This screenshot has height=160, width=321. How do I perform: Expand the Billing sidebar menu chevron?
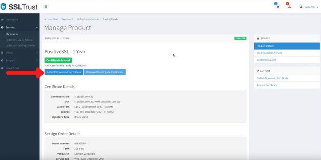36,53
